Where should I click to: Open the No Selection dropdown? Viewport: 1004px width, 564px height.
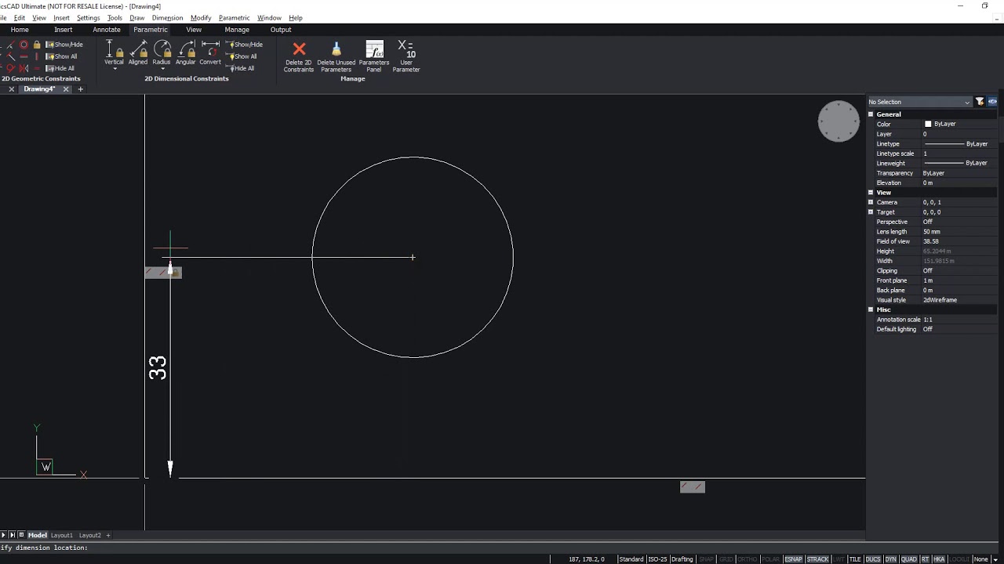click(x=919, y=102)
